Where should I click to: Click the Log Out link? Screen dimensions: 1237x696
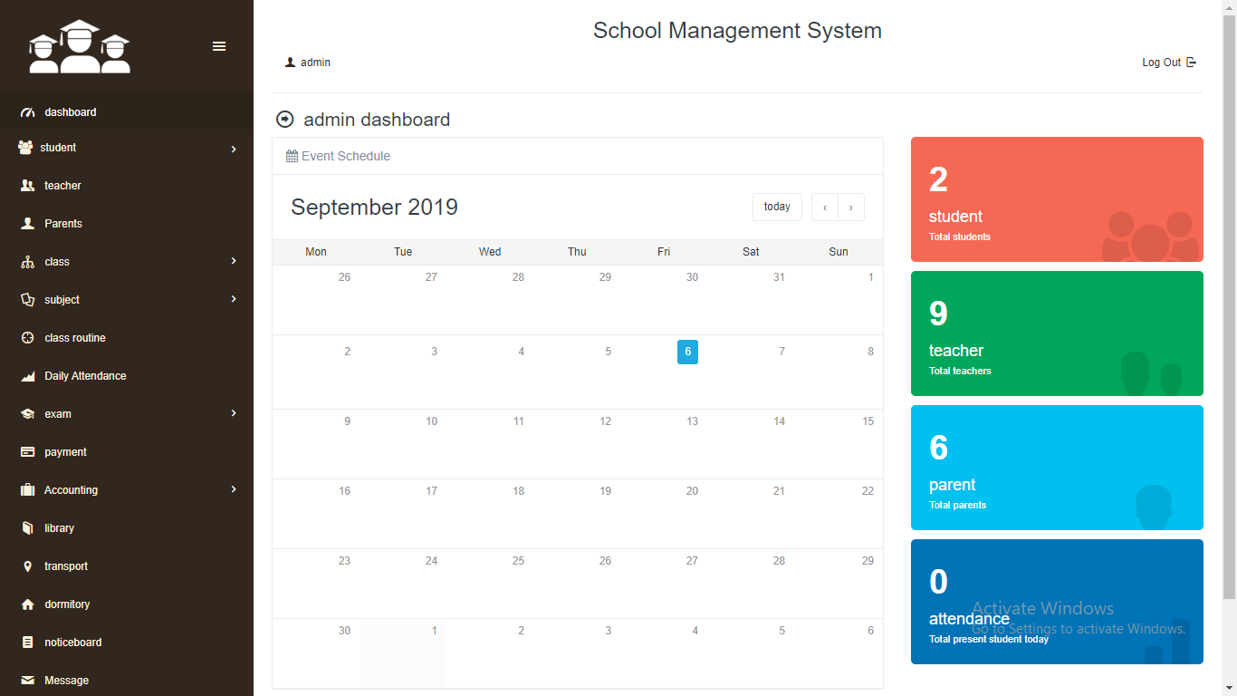pyautogui.click(x=1168, y=63)
